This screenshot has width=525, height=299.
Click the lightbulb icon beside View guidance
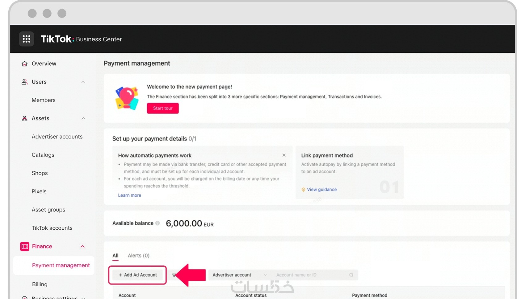pos(303,190)
